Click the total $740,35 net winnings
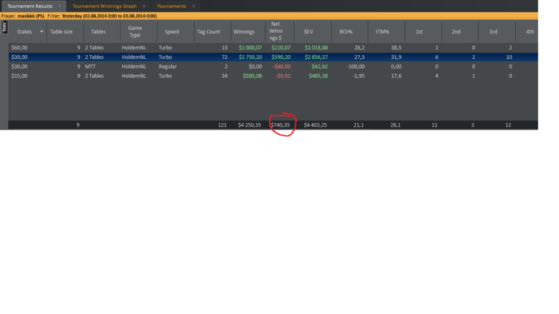The image size is (559, 314). click(280, 125)
